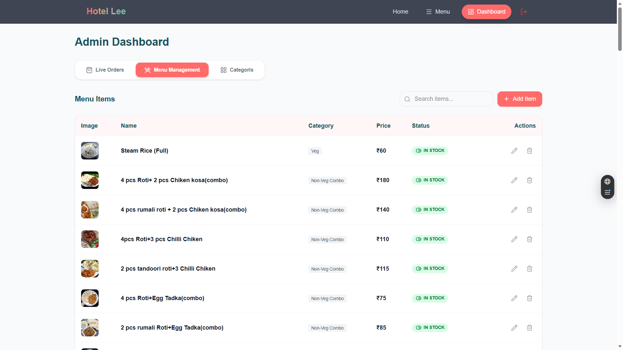Delete the 4 pcs Roti+Egg Tadka item
This screenshot has width=623, height=350.
(x=530, y=298)
